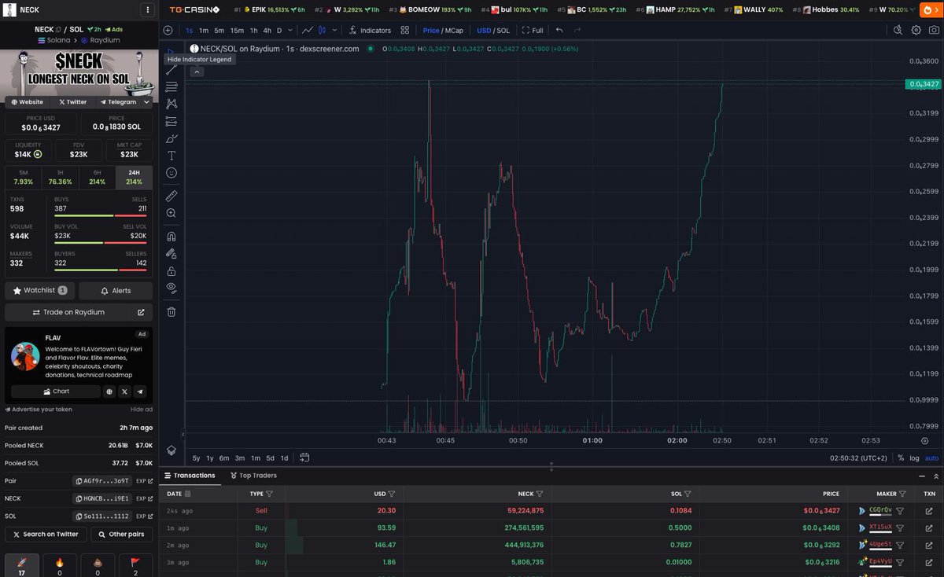The image size is (944, 577).
Task: Open the token Twitter link
Action: click(x=73, y=102)
